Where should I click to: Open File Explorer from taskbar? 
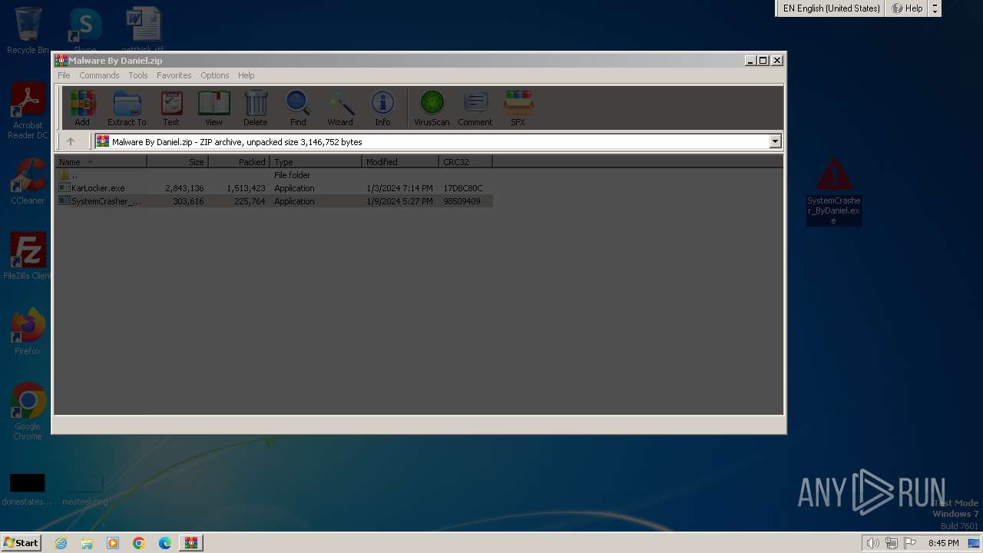pyautogui.click(x=87, y=543)
